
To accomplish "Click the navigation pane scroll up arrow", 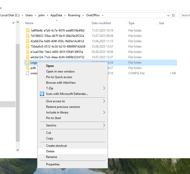I will (x=18, y=22).
